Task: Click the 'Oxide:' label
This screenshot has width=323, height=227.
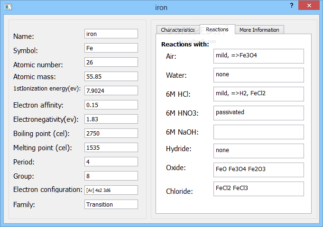Action: tap(175, 168)
